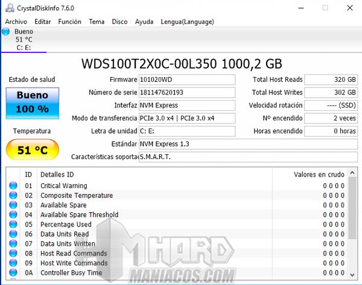Click the Total Host Reads value 320 GB
Screen dimensions: 362x285
[331, 80]
